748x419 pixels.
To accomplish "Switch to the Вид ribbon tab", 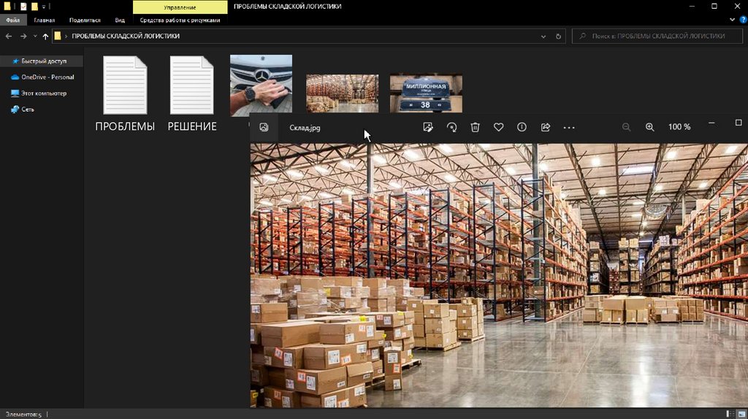I will 120,20.
